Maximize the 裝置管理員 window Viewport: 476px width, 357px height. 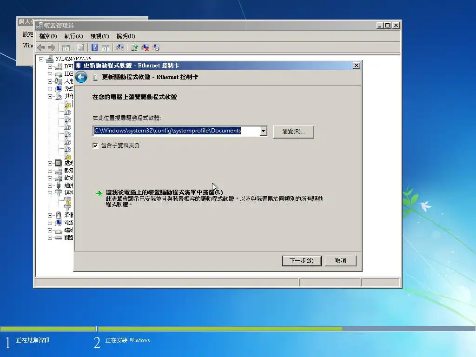388,26
